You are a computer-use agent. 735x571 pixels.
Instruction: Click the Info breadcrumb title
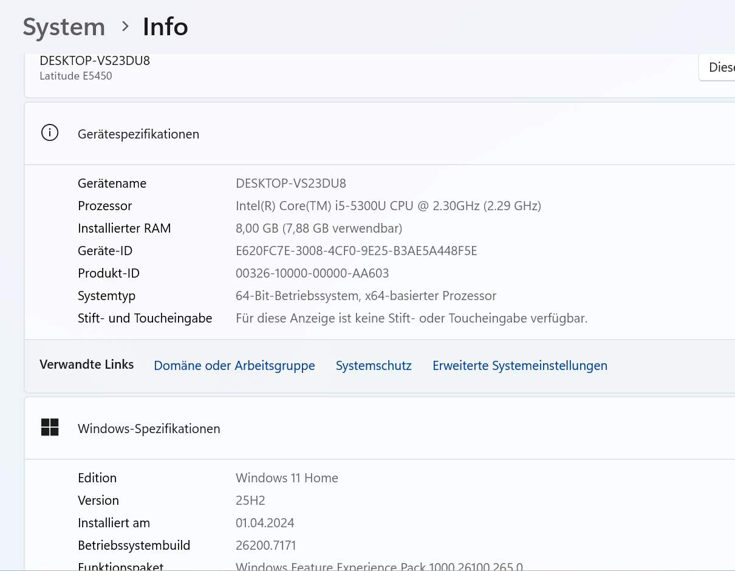[x=165, y=27]
